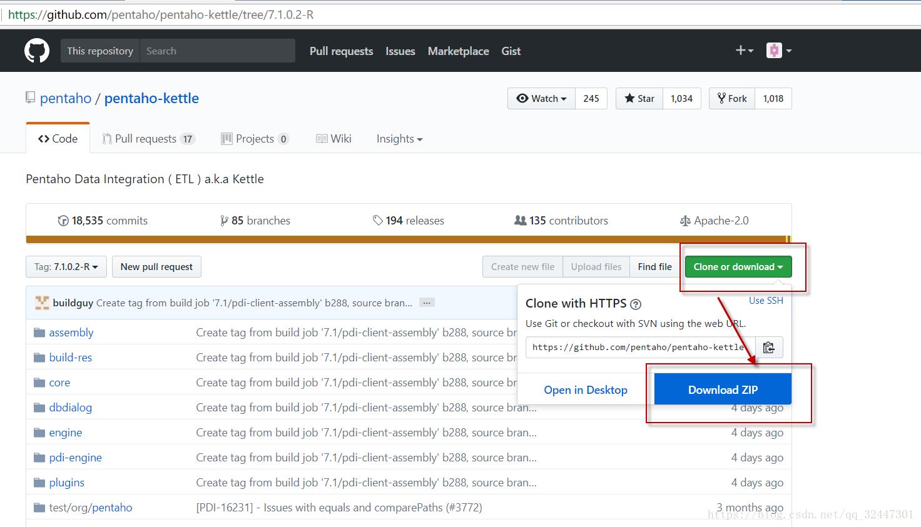
Task: Focus the GitHub search field
Action: point(217,51)
